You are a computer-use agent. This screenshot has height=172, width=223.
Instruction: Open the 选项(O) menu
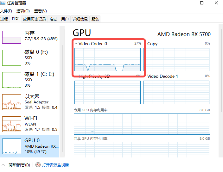[x=23, y=11]
